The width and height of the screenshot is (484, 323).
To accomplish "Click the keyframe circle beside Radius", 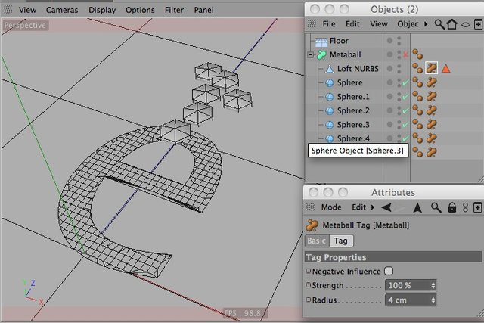I will [308, 300].
